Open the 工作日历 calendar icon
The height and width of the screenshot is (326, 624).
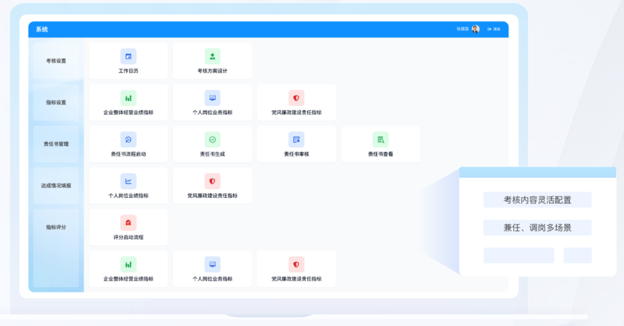128,56
